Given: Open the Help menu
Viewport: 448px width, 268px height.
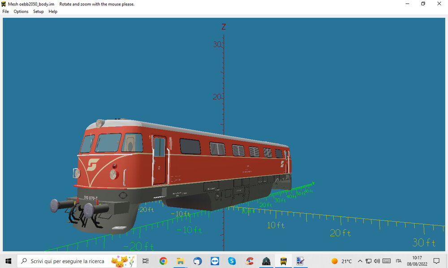Looking at the screenshot, I should 53,12.
